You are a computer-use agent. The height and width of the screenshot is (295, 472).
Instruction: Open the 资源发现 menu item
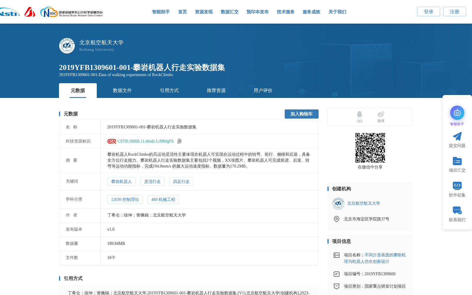pos(204,12)
